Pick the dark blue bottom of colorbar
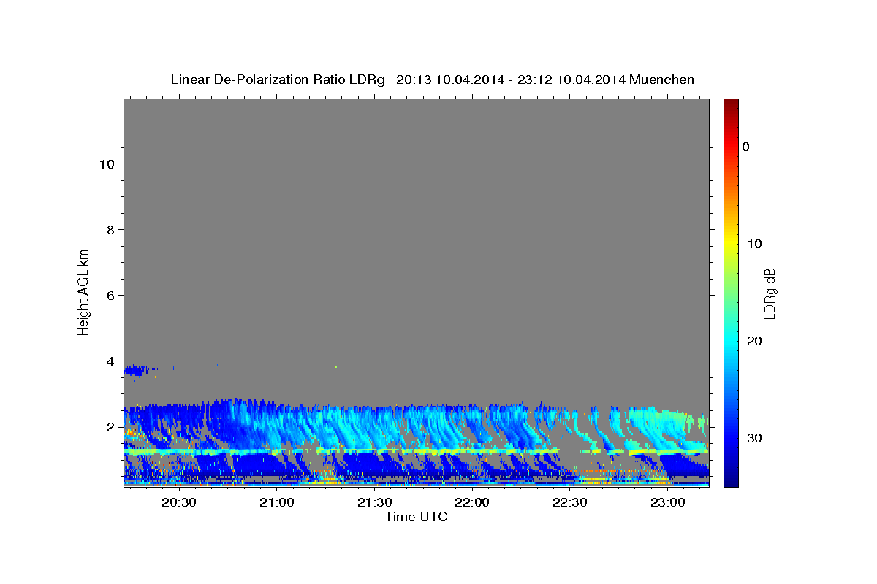This screenshot has width=877, height=584. tap(731, 480)
